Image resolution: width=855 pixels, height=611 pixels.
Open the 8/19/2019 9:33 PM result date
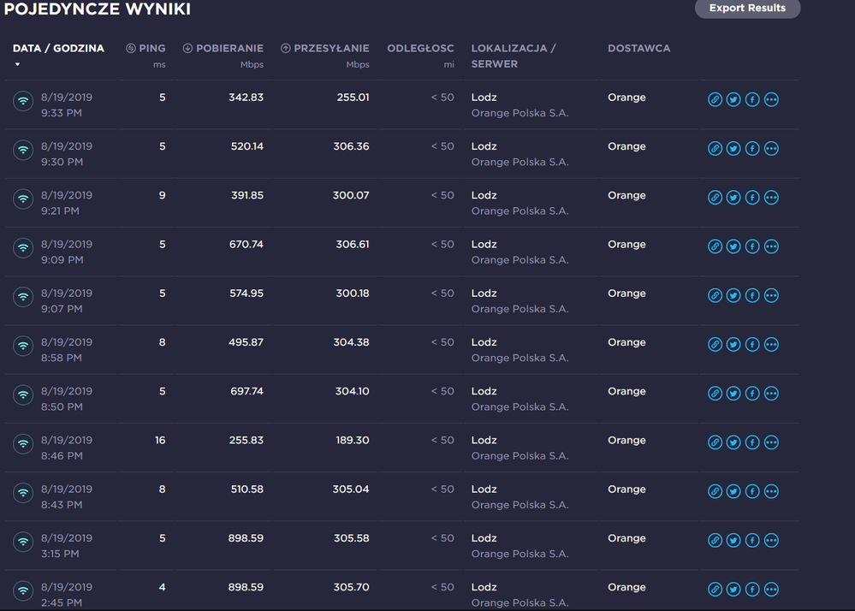[x=67, y=98]
